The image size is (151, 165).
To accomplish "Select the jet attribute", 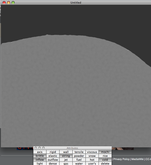I will (66, 159).
